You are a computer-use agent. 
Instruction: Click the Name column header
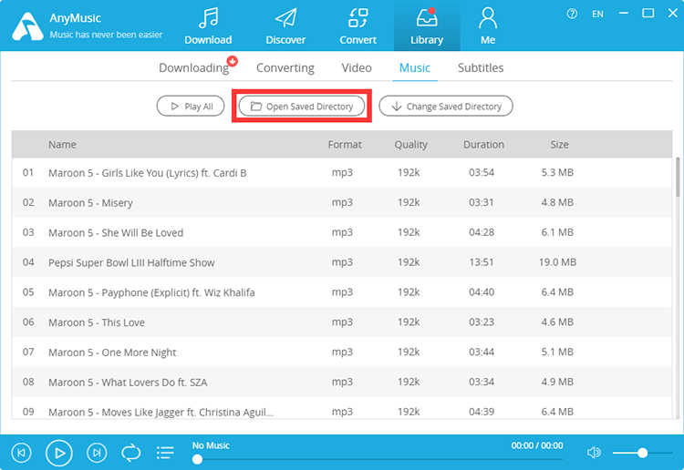click(62, 145)
